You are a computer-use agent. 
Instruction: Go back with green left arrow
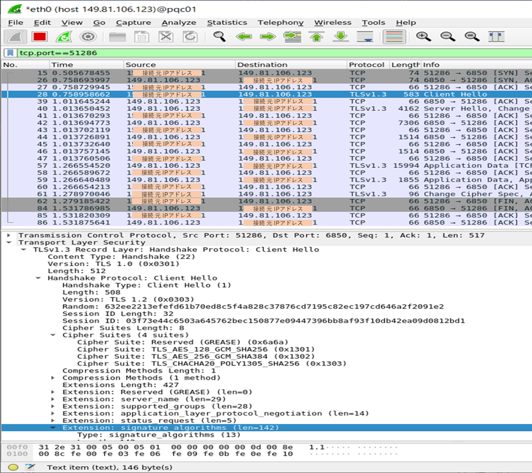coord(243,37)
